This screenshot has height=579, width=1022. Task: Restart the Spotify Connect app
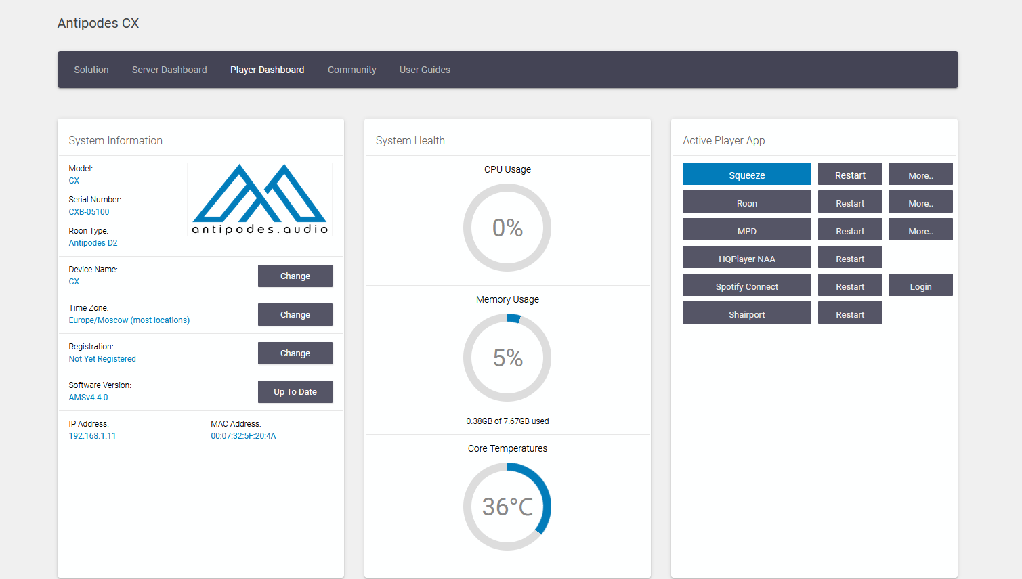pos(850,285)
